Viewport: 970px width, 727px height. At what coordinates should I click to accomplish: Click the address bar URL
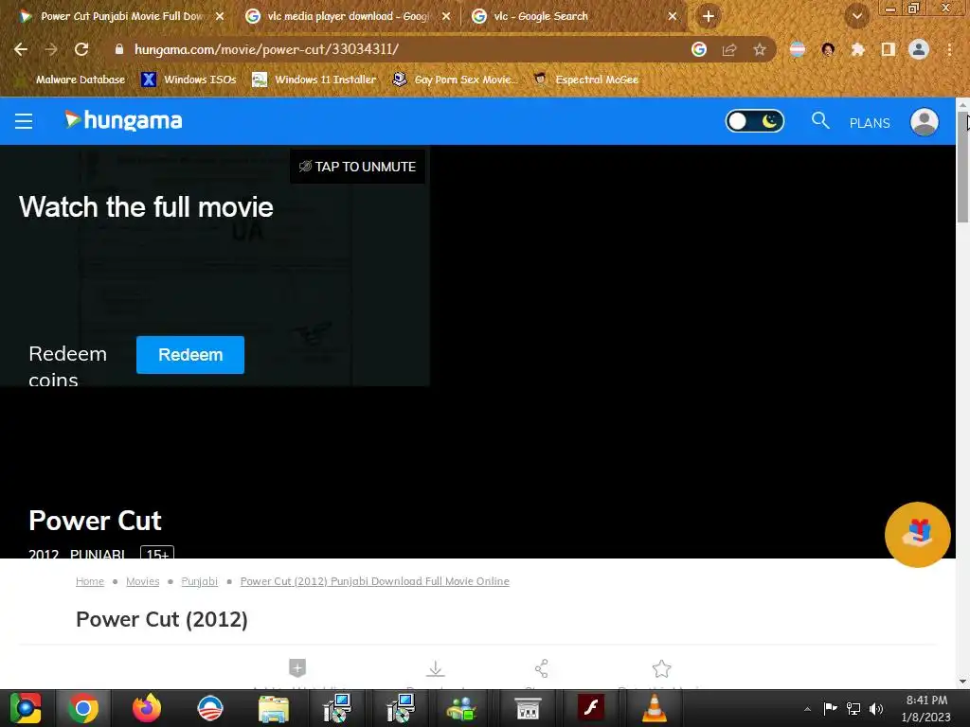click(x=266, y=49)
